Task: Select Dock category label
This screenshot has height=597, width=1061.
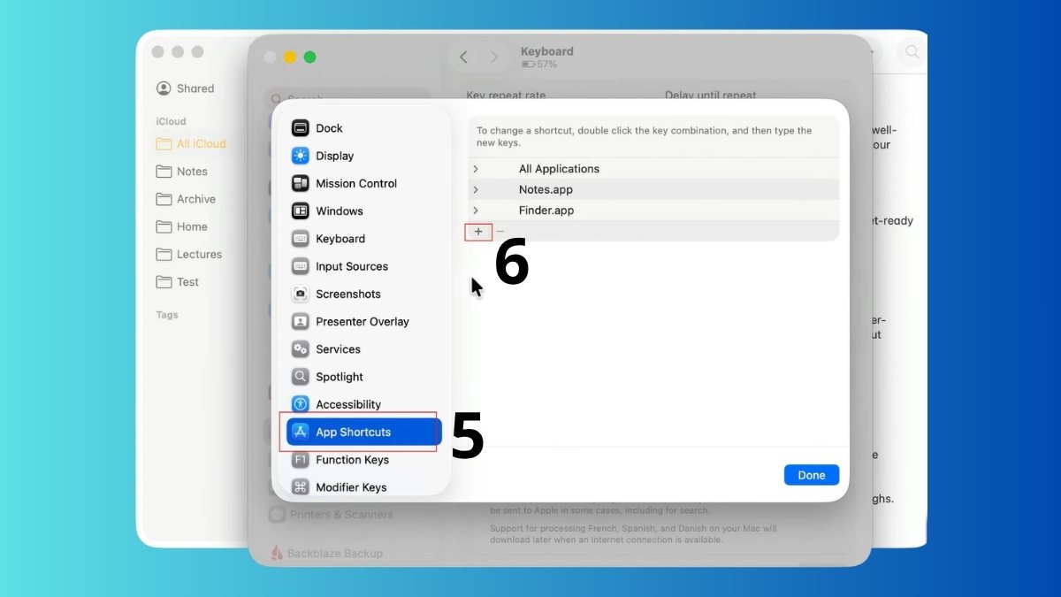Action: click(x=329, y=128)
